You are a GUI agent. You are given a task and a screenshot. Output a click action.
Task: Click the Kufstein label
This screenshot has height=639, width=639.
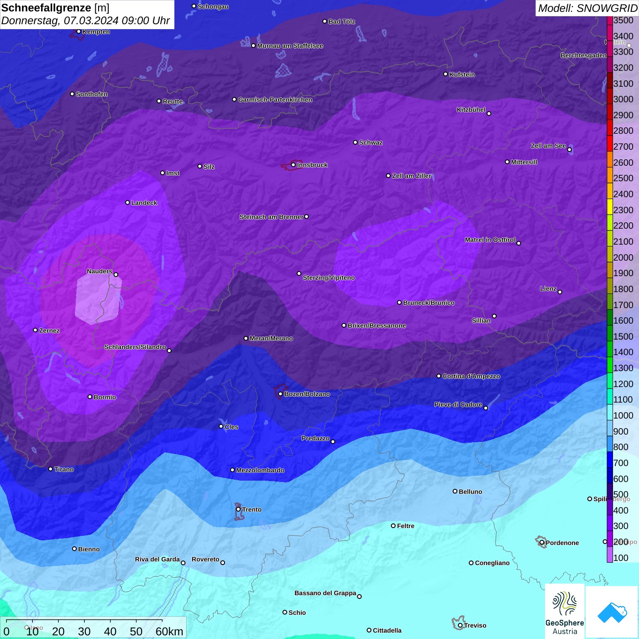[x=462, y=74]
